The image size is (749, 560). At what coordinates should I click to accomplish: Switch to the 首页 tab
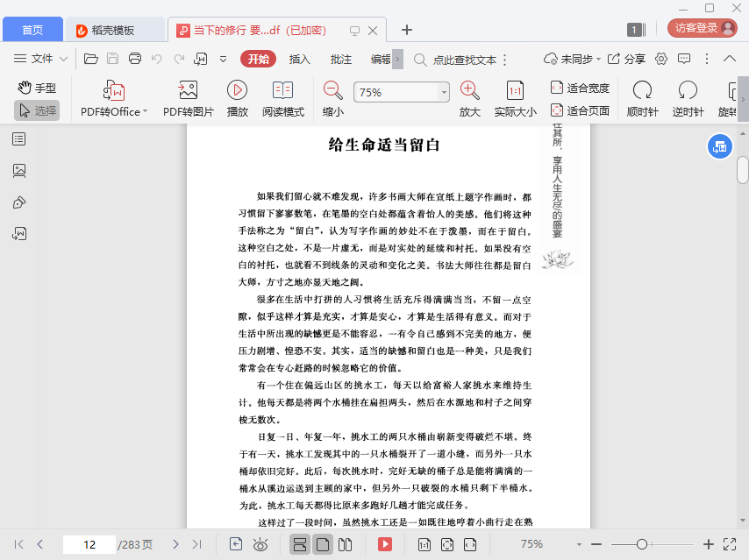32,30
